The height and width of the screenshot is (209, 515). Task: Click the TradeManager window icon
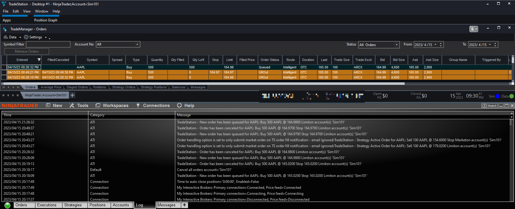[5, 29]
